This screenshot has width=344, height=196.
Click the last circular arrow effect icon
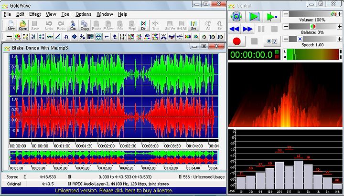pos(220,37)
